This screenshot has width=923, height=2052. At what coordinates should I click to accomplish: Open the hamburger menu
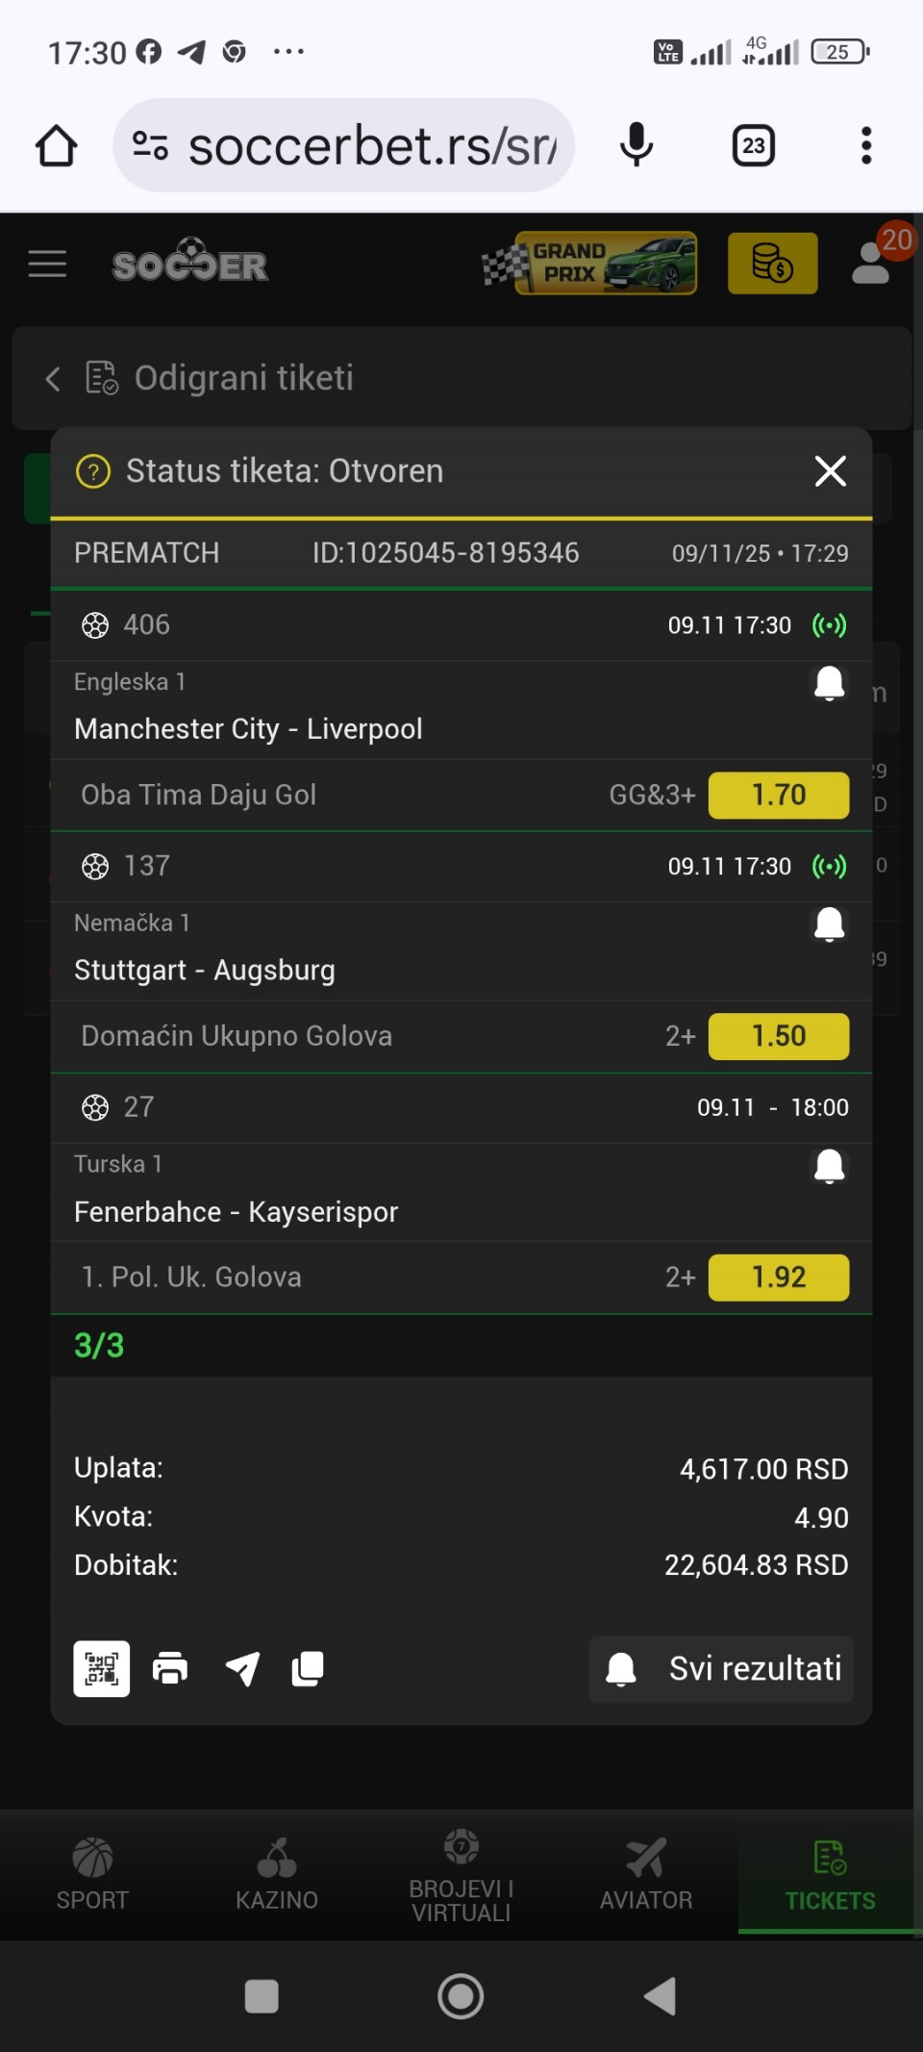point(47,264)
